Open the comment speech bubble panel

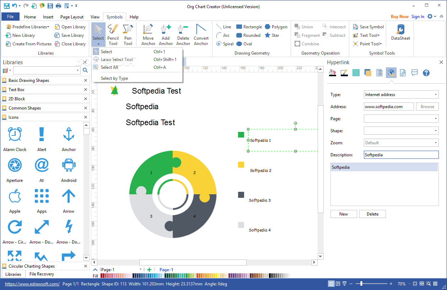tap(414, 73)
